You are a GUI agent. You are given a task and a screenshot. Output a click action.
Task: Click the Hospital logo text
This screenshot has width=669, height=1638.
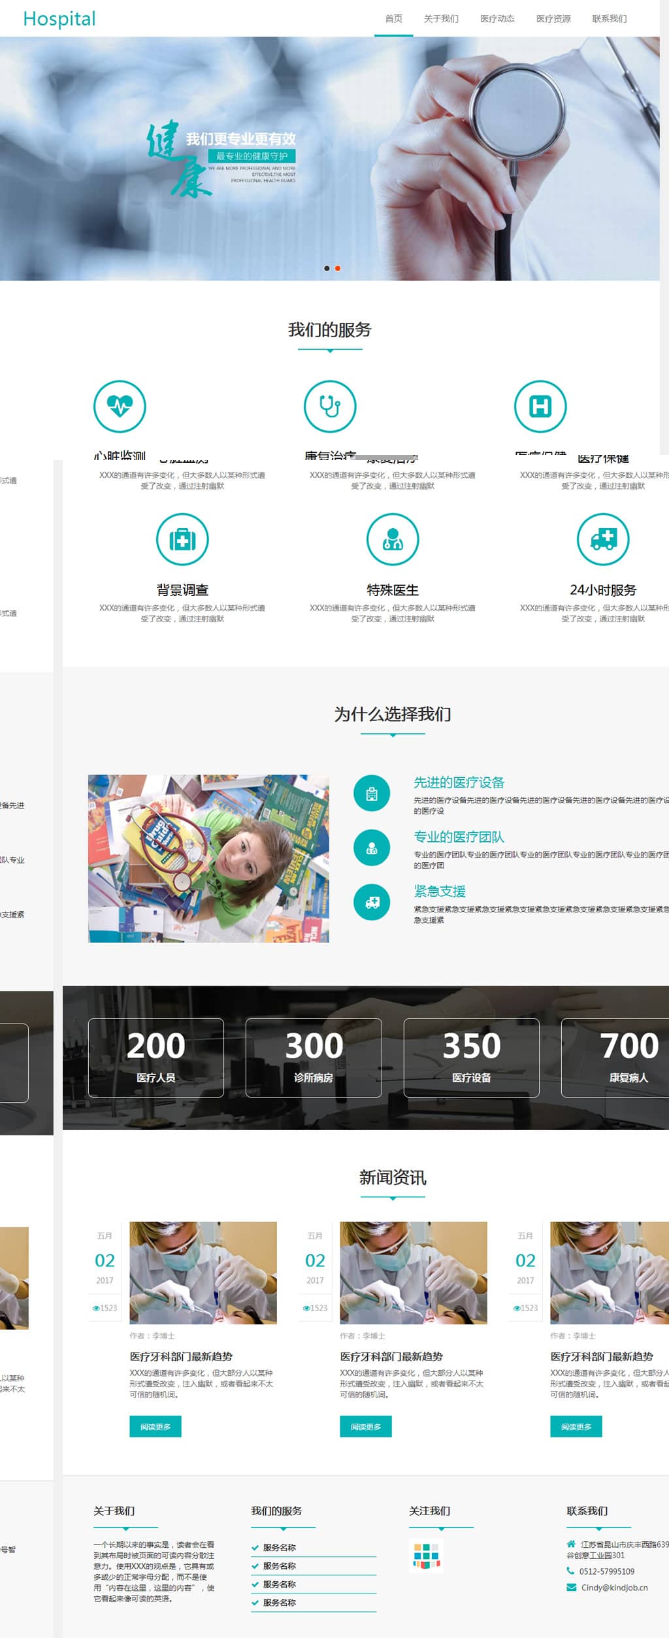coord(59,19)
